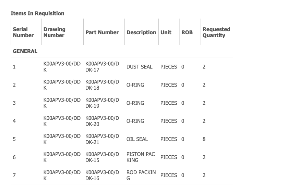Select part number ending in DK-15

coord(102,157)
